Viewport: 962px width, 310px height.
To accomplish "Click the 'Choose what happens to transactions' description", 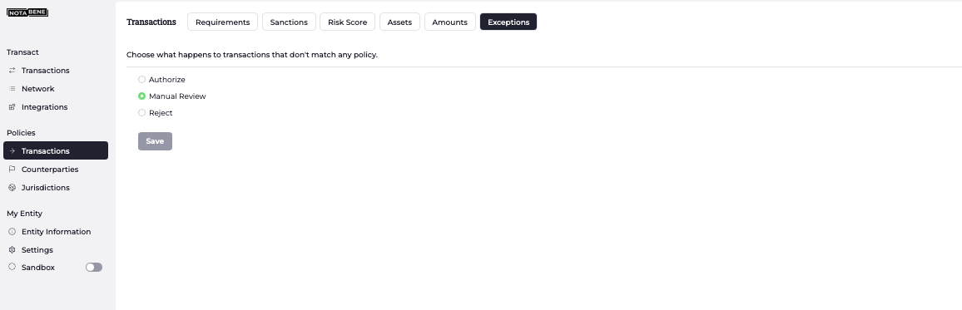I will (252, 55).
